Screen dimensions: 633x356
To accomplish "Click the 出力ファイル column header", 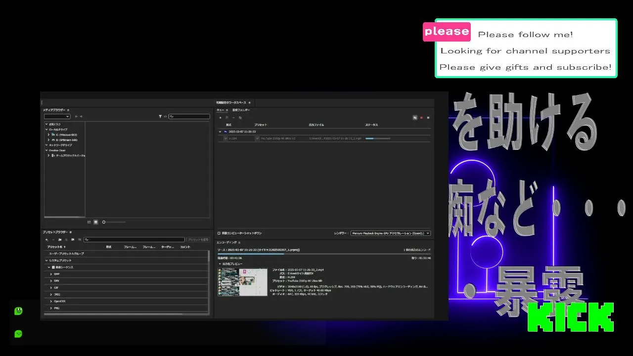I will [x=316, y=125].
